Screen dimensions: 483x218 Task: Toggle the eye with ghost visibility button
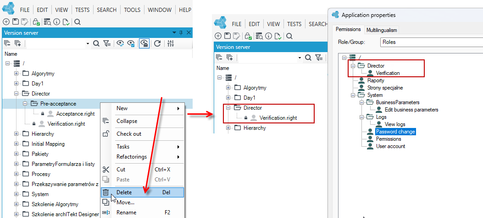[x=144, y=43]
